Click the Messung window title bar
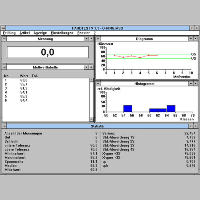The image size is (200, 200). 45,39
